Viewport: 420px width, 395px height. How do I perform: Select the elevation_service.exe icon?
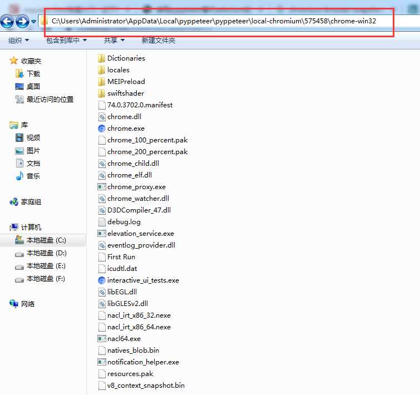(x=101, y=234)
